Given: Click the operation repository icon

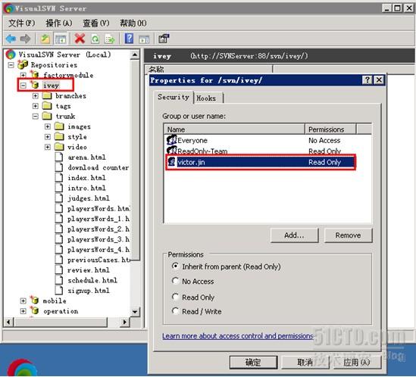Looking at the screenshot, I should point(35,310).
